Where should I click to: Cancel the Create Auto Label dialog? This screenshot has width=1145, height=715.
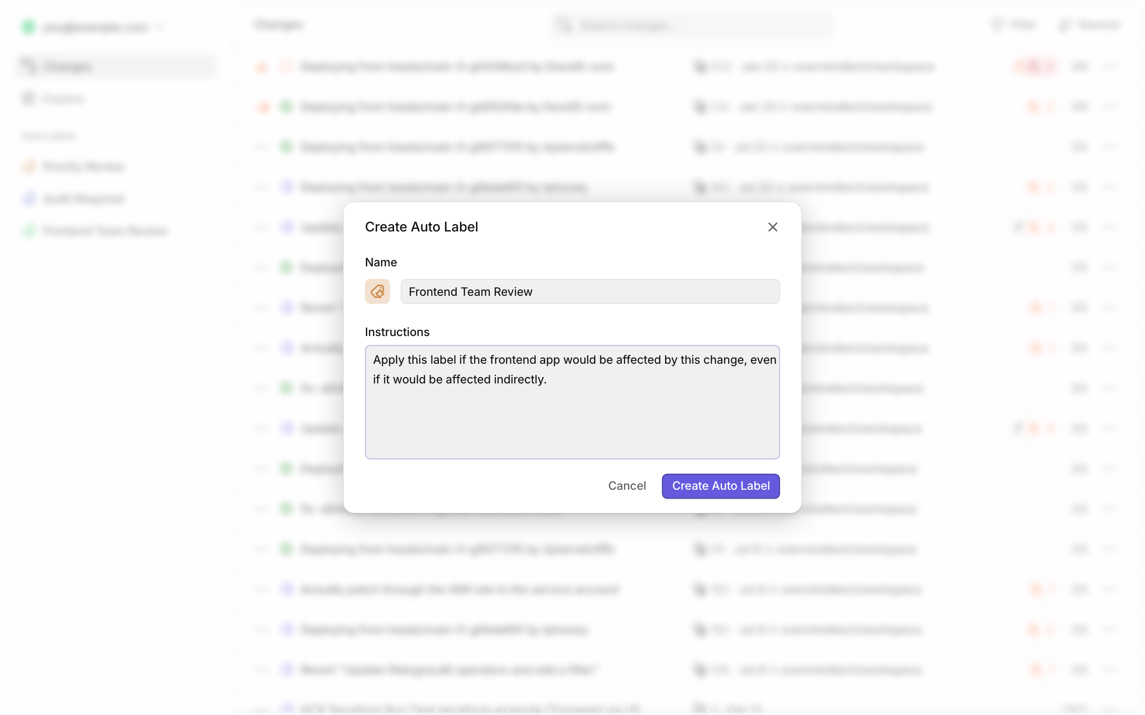click(627, 486)
